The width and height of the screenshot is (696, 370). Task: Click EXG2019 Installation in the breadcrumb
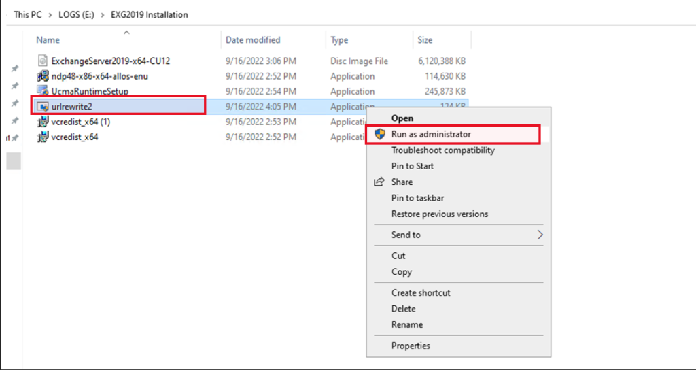click(x=149, y=15)
